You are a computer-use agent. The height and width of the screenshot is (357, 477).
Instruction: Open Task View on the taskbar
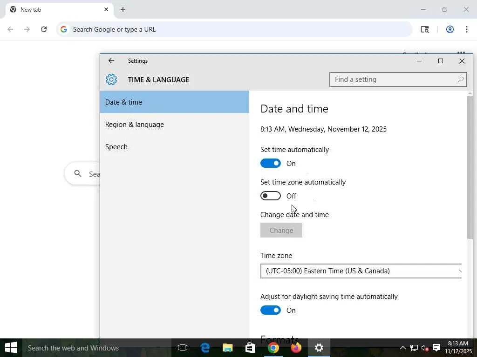click(183, 348)
